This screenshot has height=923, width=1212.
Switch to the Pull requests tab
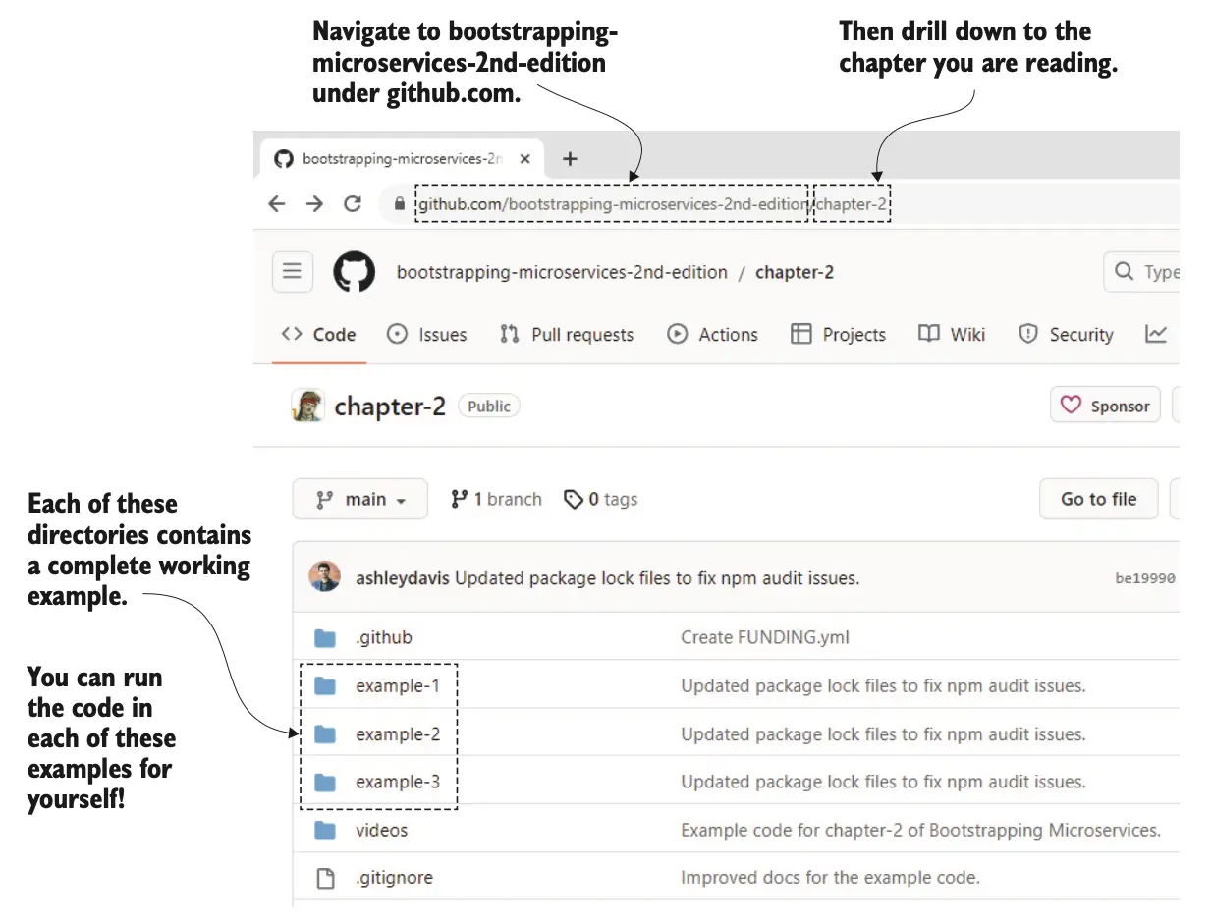[567, 335]
